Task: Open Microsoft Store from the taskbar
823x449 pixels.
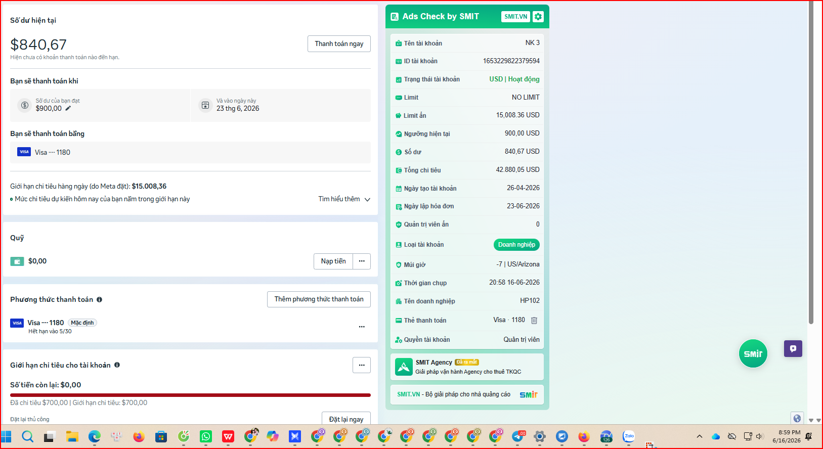Action: point(161,436)
